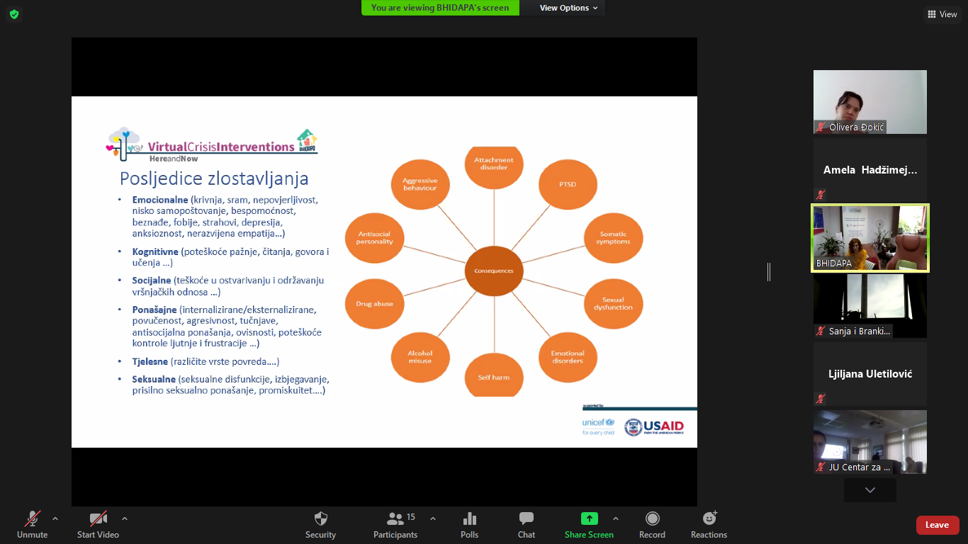Open the Polls icon

coord(469,519)
